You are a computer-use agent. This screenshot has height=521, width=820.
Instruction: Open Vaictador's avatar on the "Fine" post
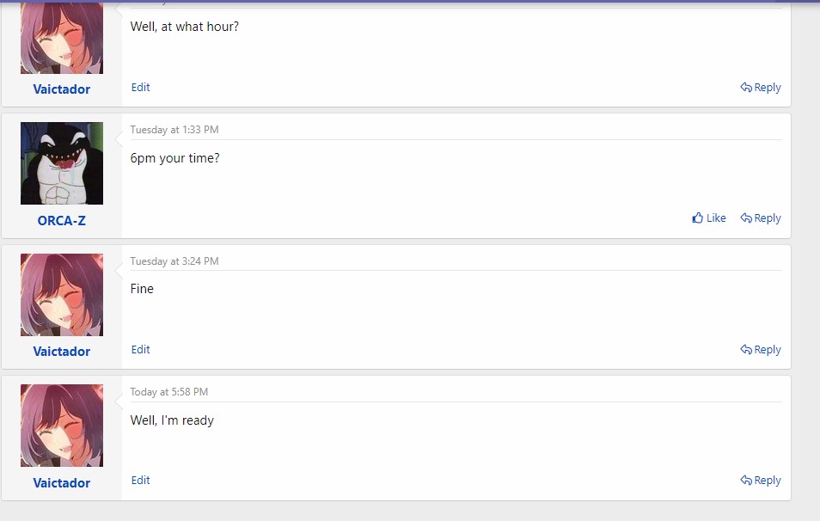62,295
